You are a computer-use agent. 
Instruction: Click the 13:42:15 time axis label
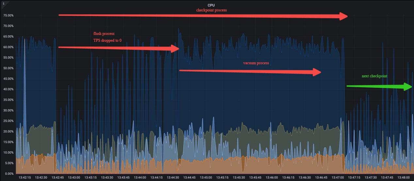[25, 178]
